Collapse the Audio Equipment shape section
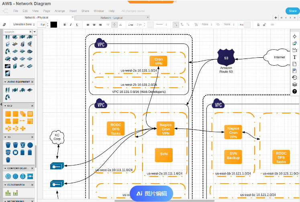Image resolution: width=300 pixels, height=202 pixels. [x=5, y=82]
